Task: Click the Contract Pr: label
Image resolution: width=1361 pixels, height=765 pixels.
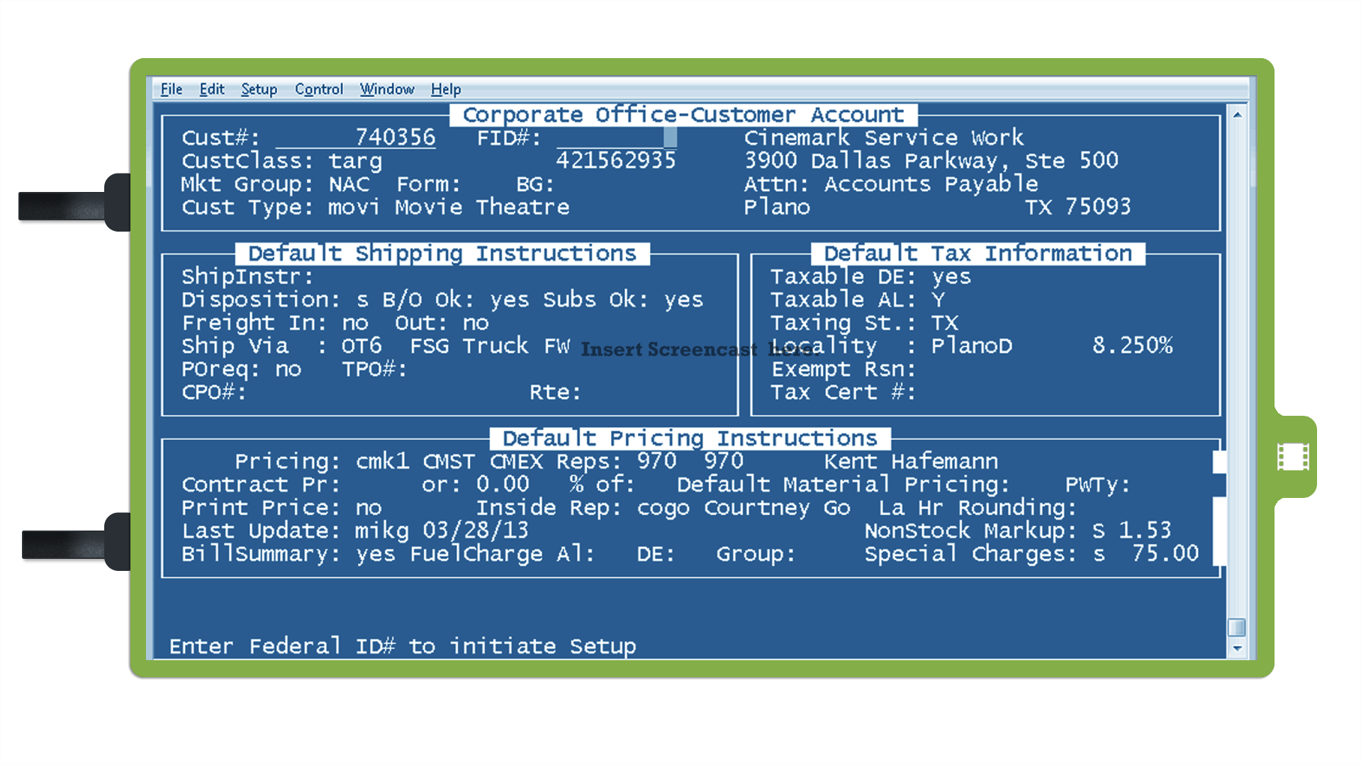Action: coord(261,484)
